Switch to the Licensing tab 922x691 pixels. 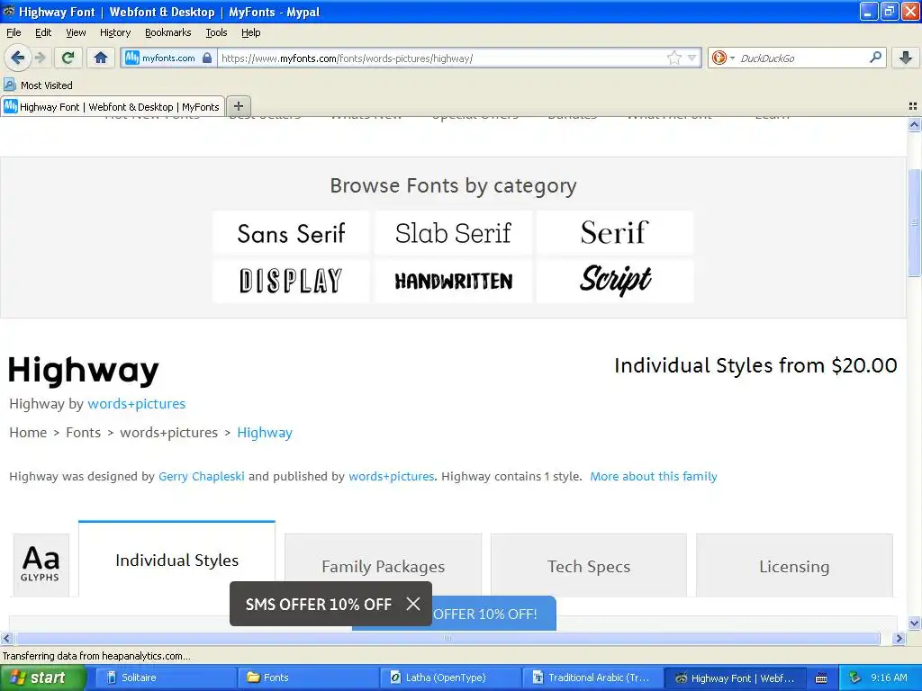[x=794, y=566]
